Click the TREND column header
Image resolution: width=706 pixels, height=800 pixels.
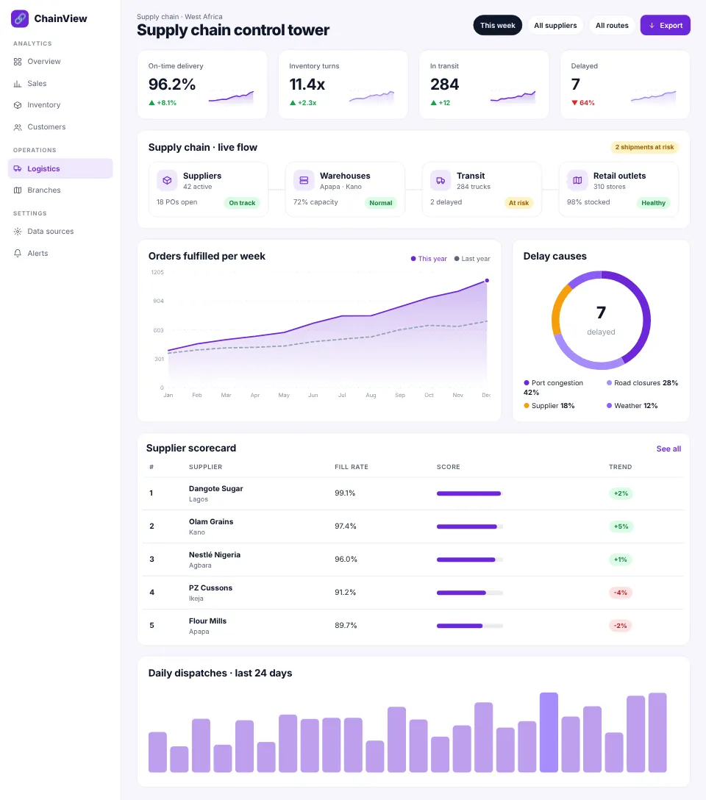click(x=620, y=468)
